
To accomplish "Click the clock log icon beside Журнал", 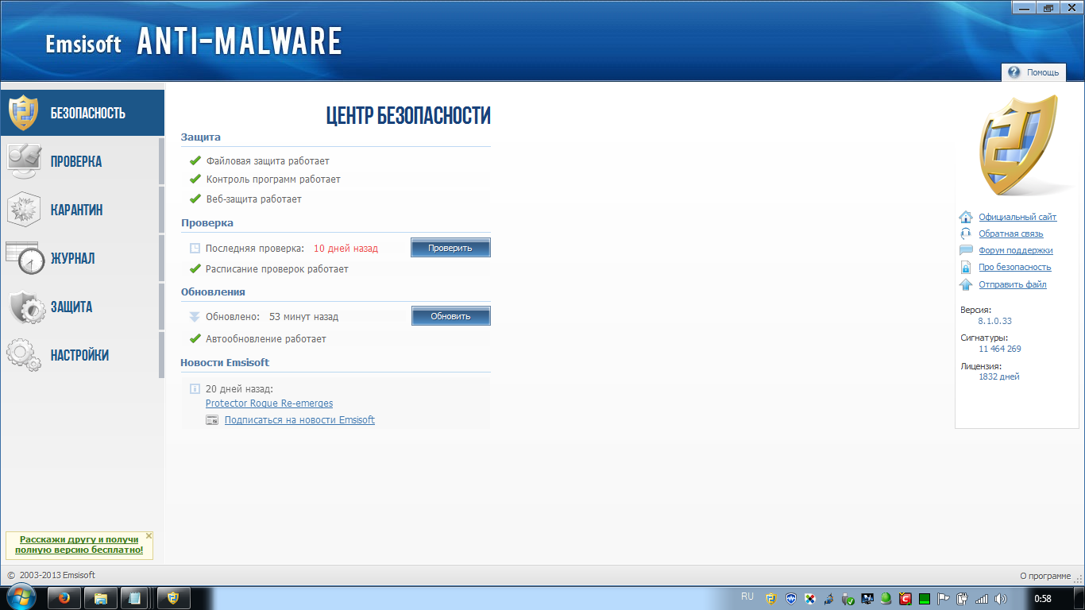I will (x=25, y=258).
